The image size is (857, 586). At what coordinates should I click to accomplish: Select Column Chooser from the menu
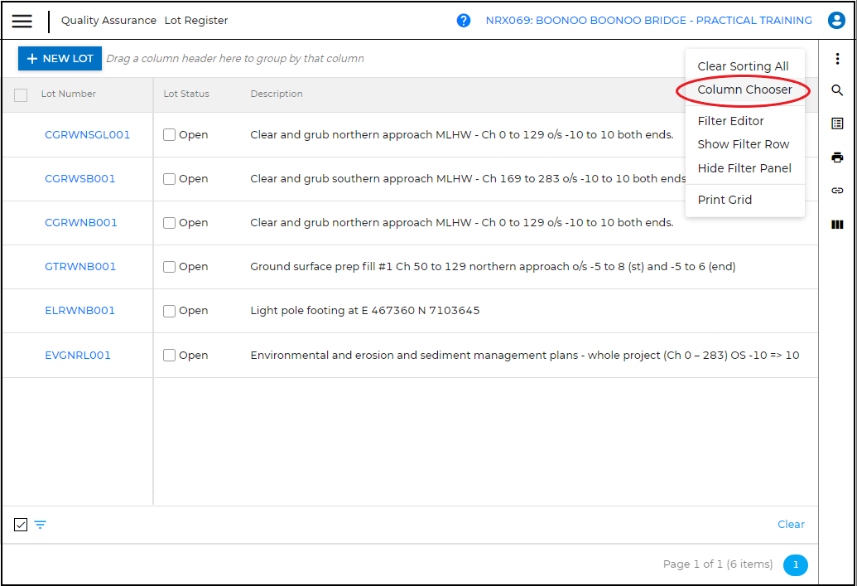click(744, 90)
